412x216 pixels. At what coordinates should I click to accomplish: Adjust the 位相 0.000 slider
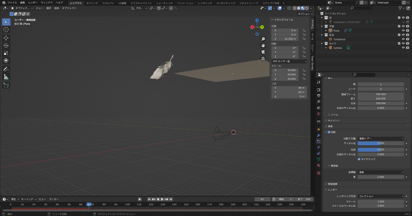[381, 150]
